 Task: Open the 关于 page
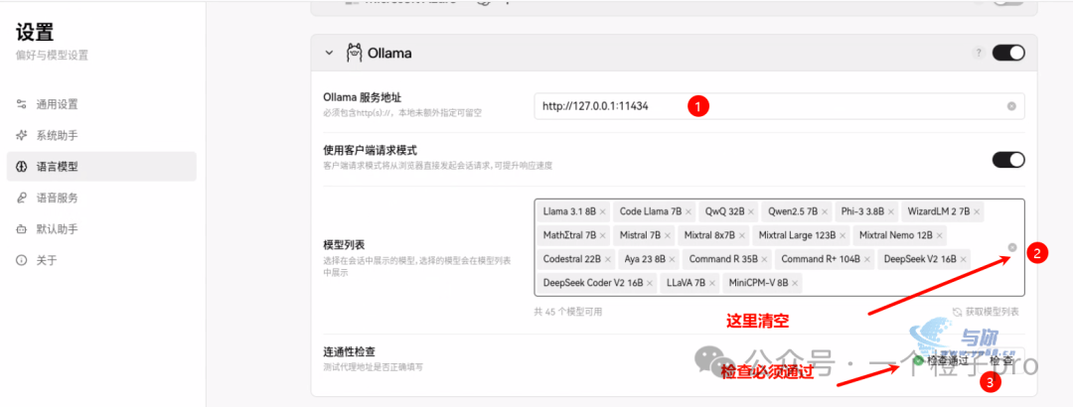coord(101,260)
